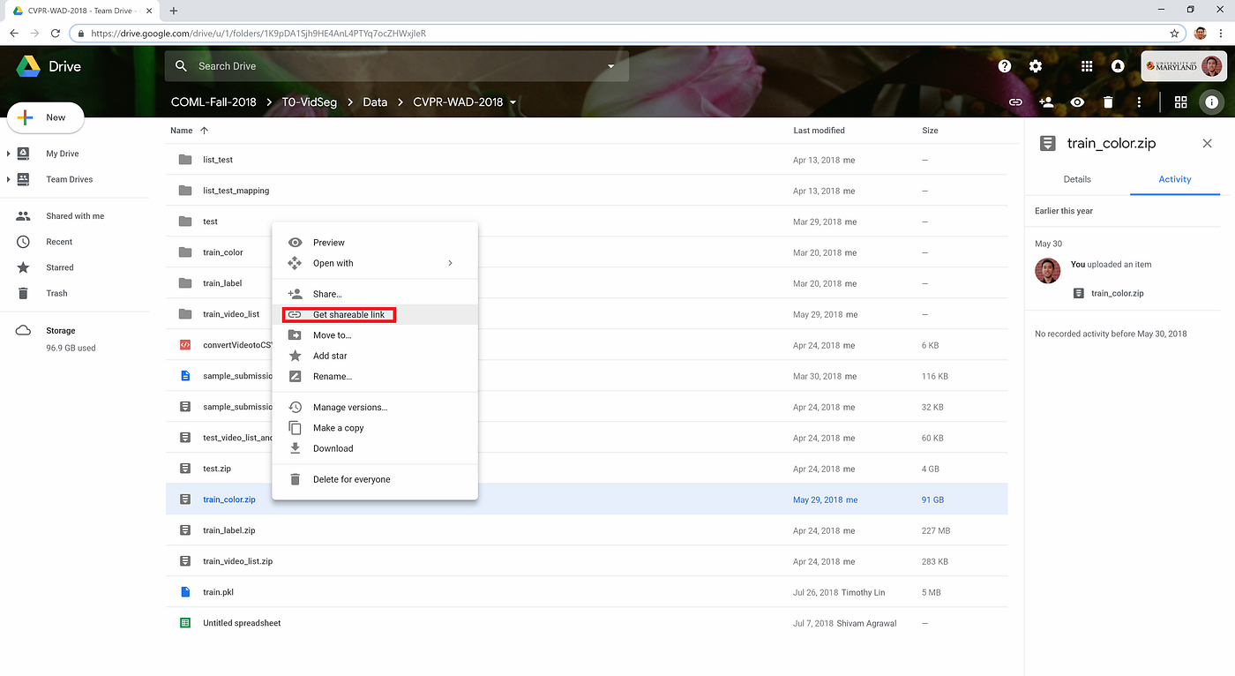Viewport: 1235px width, 676px height.
Task: Click the info icon to toggle details panel
Action: coord(1211,101)
